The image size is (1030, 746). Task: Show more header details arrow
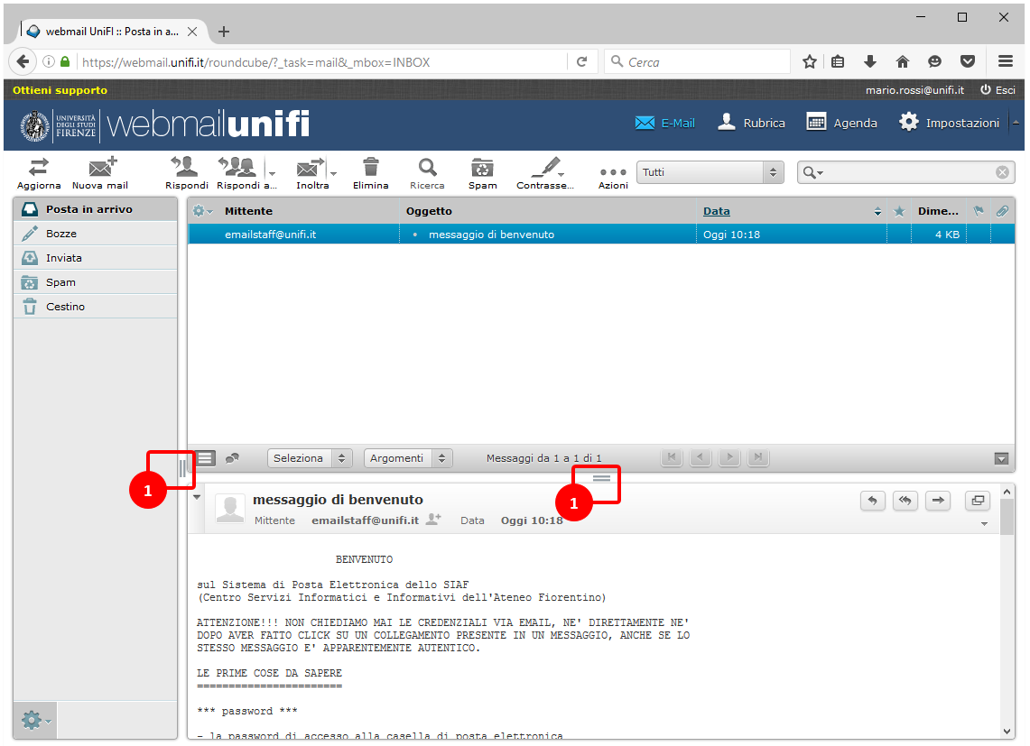coord(984,524)
